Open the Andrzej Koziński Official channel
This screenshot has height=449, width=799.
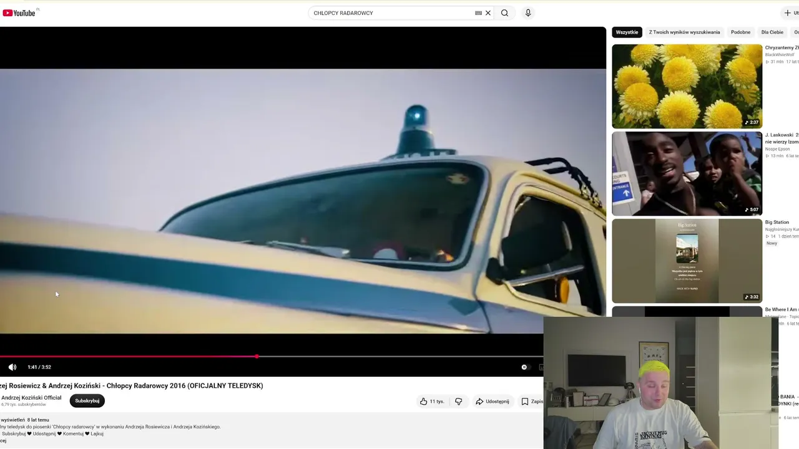31,398
